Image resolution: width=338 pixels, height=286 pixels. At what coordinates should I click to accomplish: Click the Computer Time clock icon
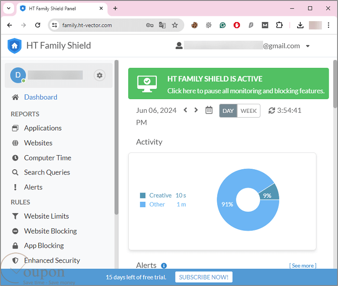(x=15, y=158)
